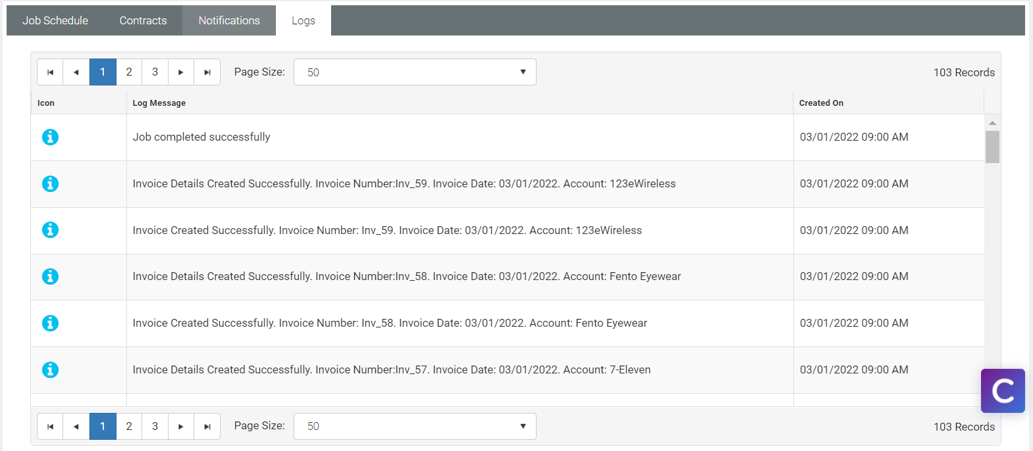Click the top pager next-page arrow
This screenshot has height=451, width=1033.
click(x=181, y=72)
